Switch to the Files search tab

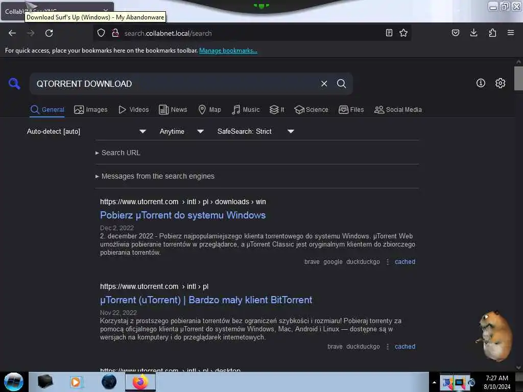[351, 110]
